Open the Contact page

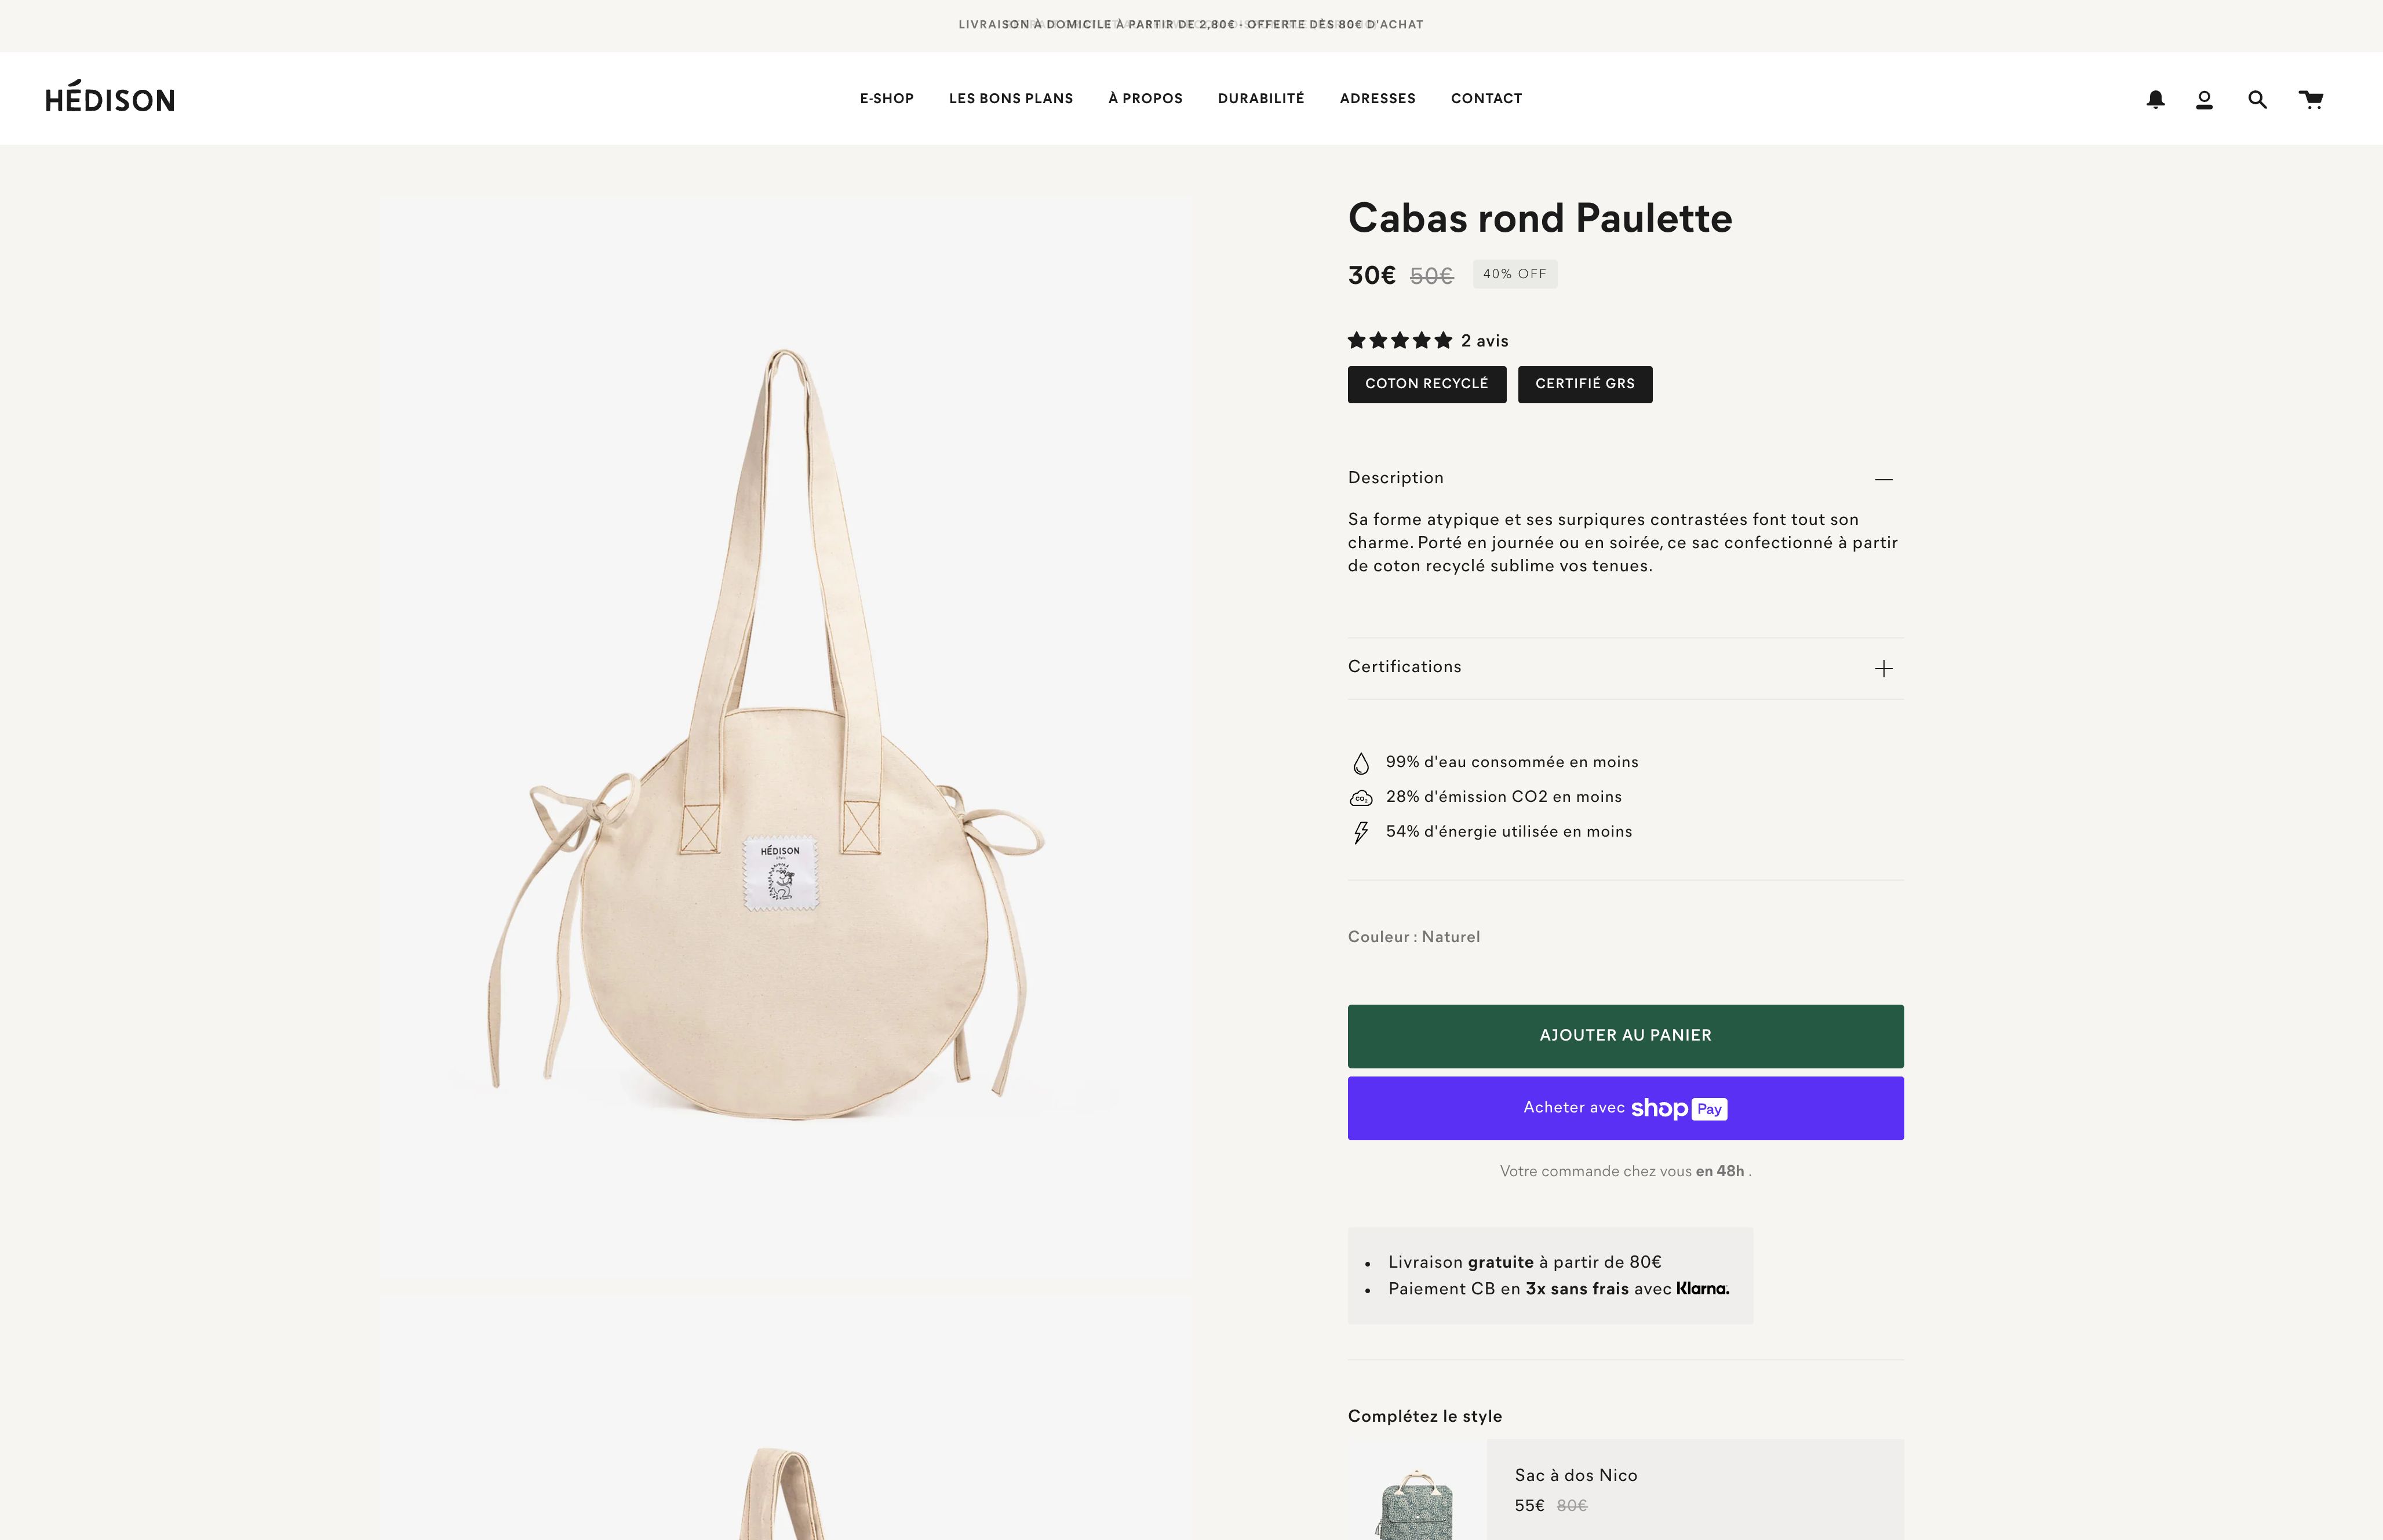pyautogui.click(x=1486, y=98)
